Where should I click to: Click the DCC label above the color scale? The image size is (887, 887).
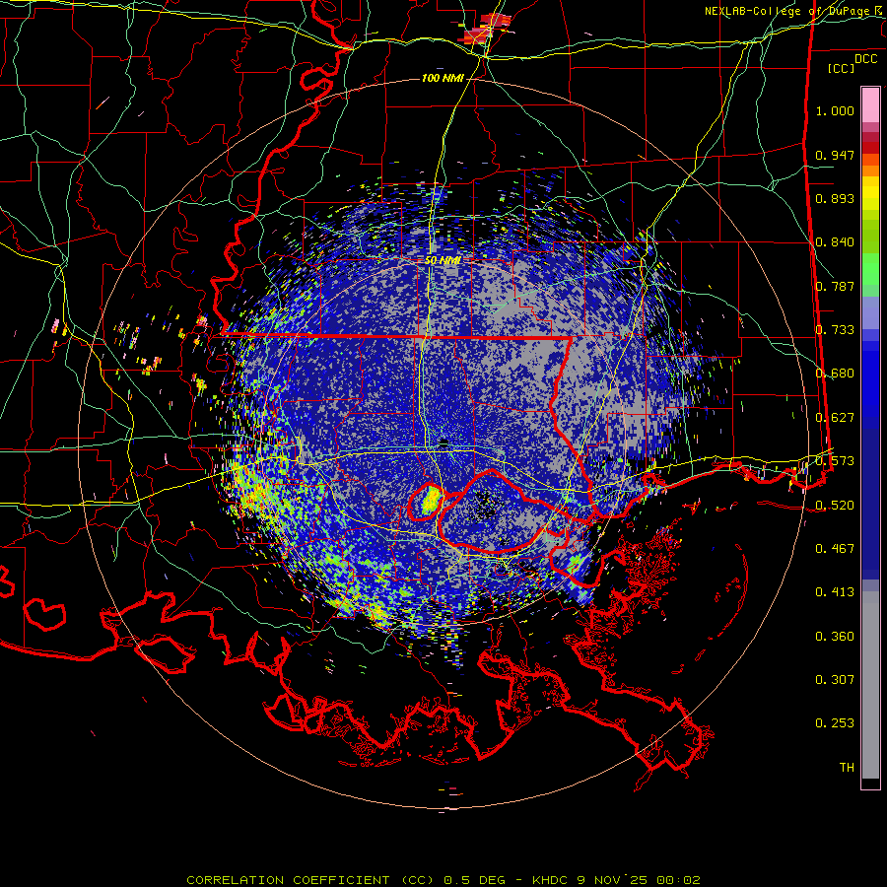[866, 59]
